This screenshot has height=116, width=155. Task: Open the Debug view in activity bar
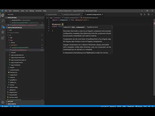pyautogui.click(x=3, y=32)
